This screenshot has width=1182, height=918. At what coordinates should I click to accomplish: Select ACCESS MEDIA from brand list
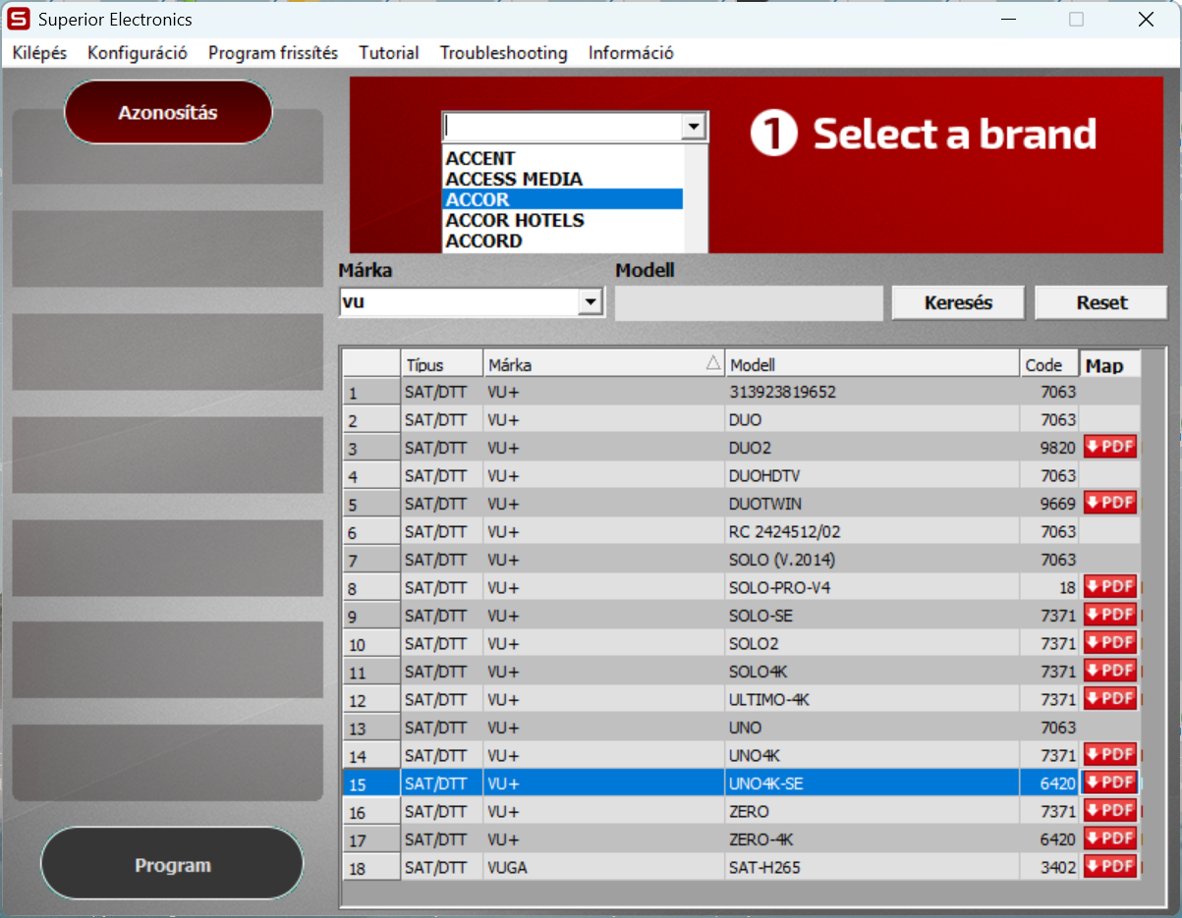[562, 179]
